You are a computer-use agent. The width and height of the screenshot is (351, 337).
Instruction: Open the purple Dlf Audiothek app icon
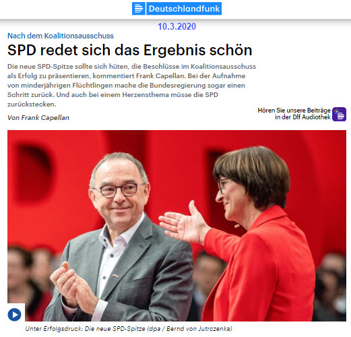[339, 114]
